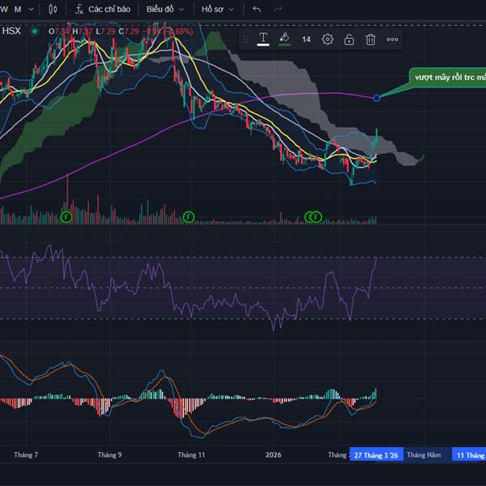
Task: Delete the selected annotation with trash icon
Action: (370, 40)
